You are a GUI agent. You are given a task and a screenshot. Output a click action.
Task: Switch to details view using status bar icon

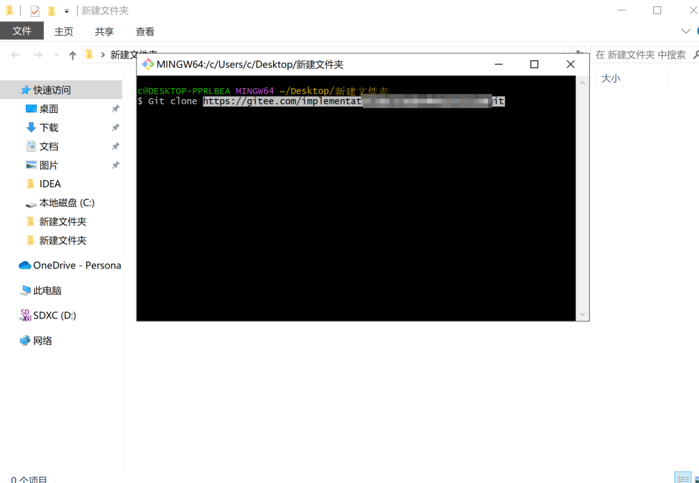click(682, 478)
